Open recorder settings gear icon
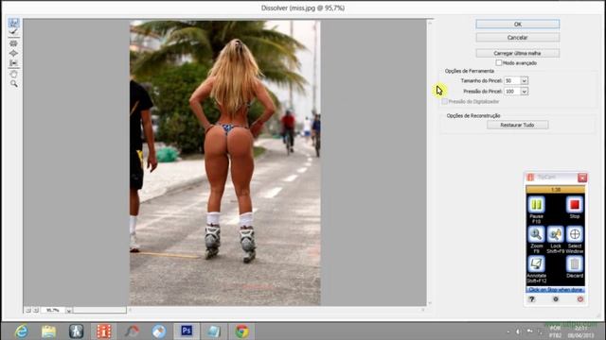 click(x=556, y=299)
